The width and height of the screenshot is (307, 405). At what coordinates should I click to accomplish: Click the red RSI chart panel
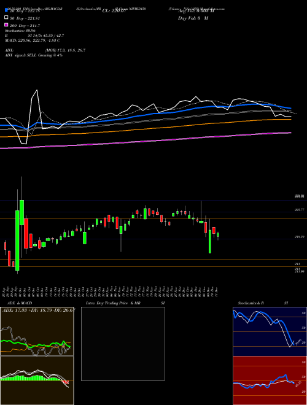coord(270,380)
